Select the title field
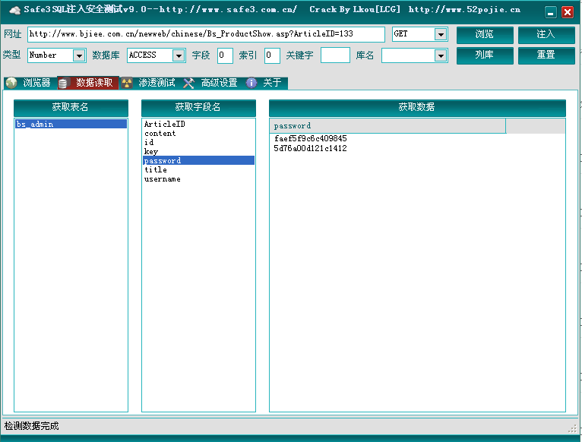Screen dimensions: 582x442 tap(198, 169)
